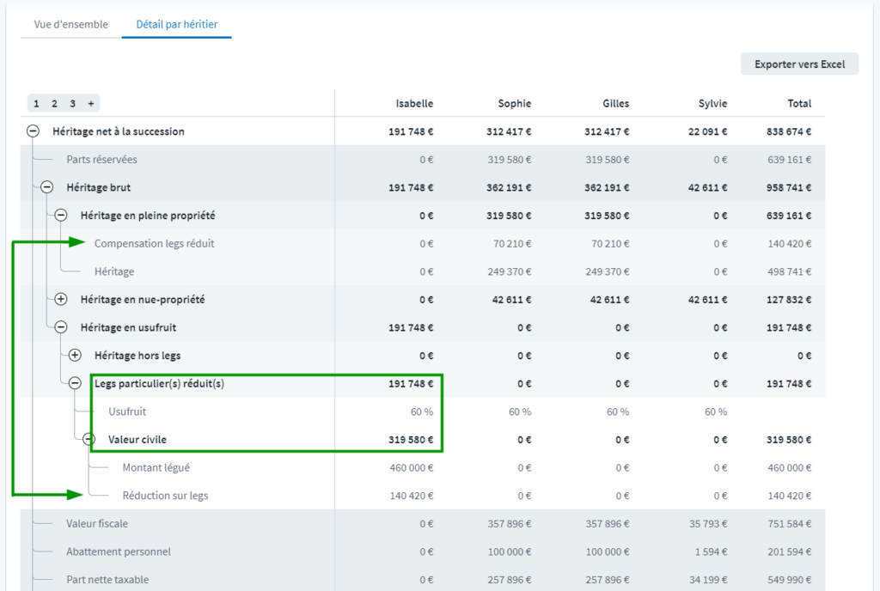Click the Total column header

tap(799, 104)
